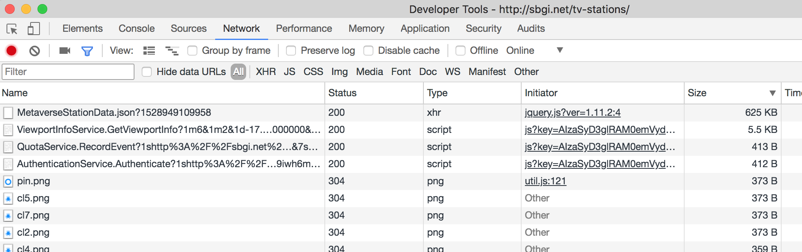802x252 pixels.
Task: Open the jquery.js?ver=1.11.2:4 initiator link
Action: [572, 113]
